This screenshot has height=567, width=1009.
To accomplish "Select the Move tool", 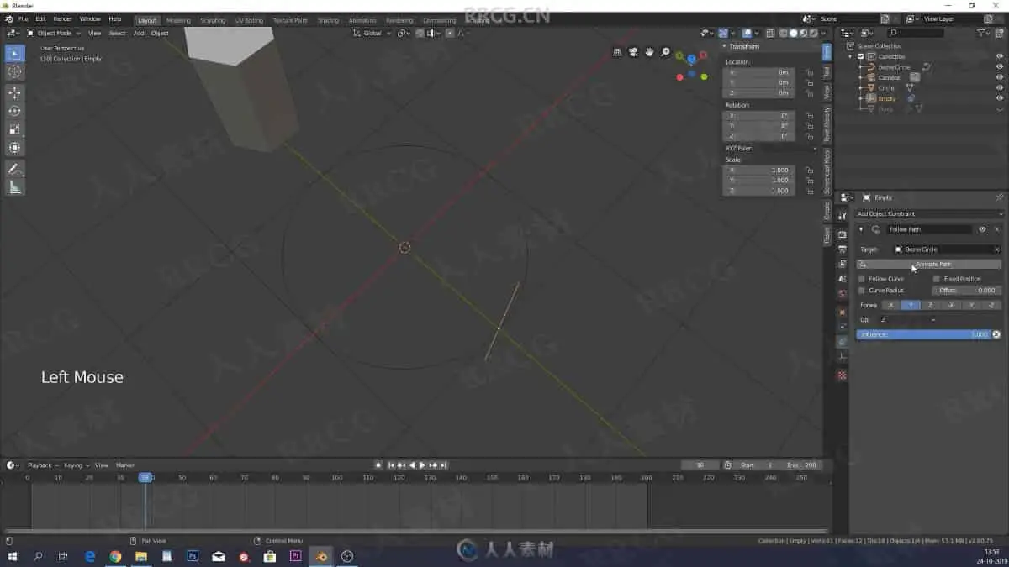I will [x=15, y=92].
